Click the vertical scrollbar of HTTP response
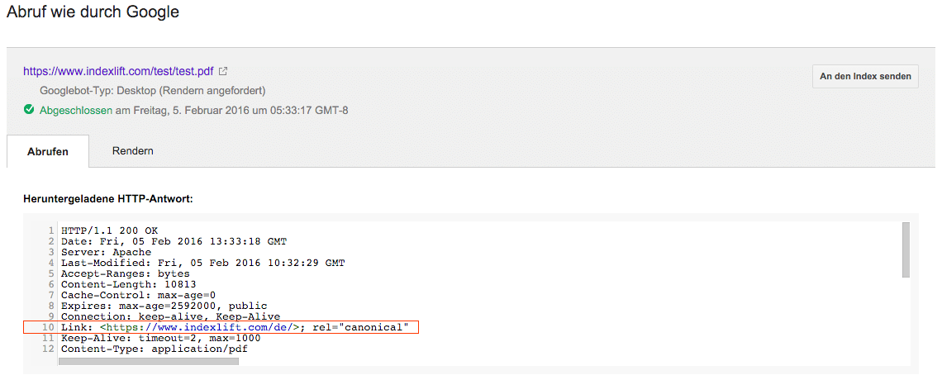Image resolution: width=942 pixels, height=380 pixels. point(906,249)
